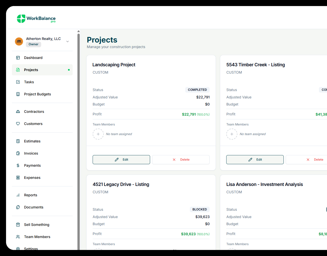This screenshot has width=327, height=256.
Task: Click the Contractors hard hat icon
Action: coord(18,112)
